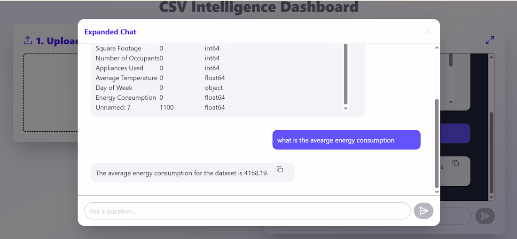Click the background panel scrollbar down arrow
The image size is (517, 239).
pyautogui.click(x=492, y=198)
